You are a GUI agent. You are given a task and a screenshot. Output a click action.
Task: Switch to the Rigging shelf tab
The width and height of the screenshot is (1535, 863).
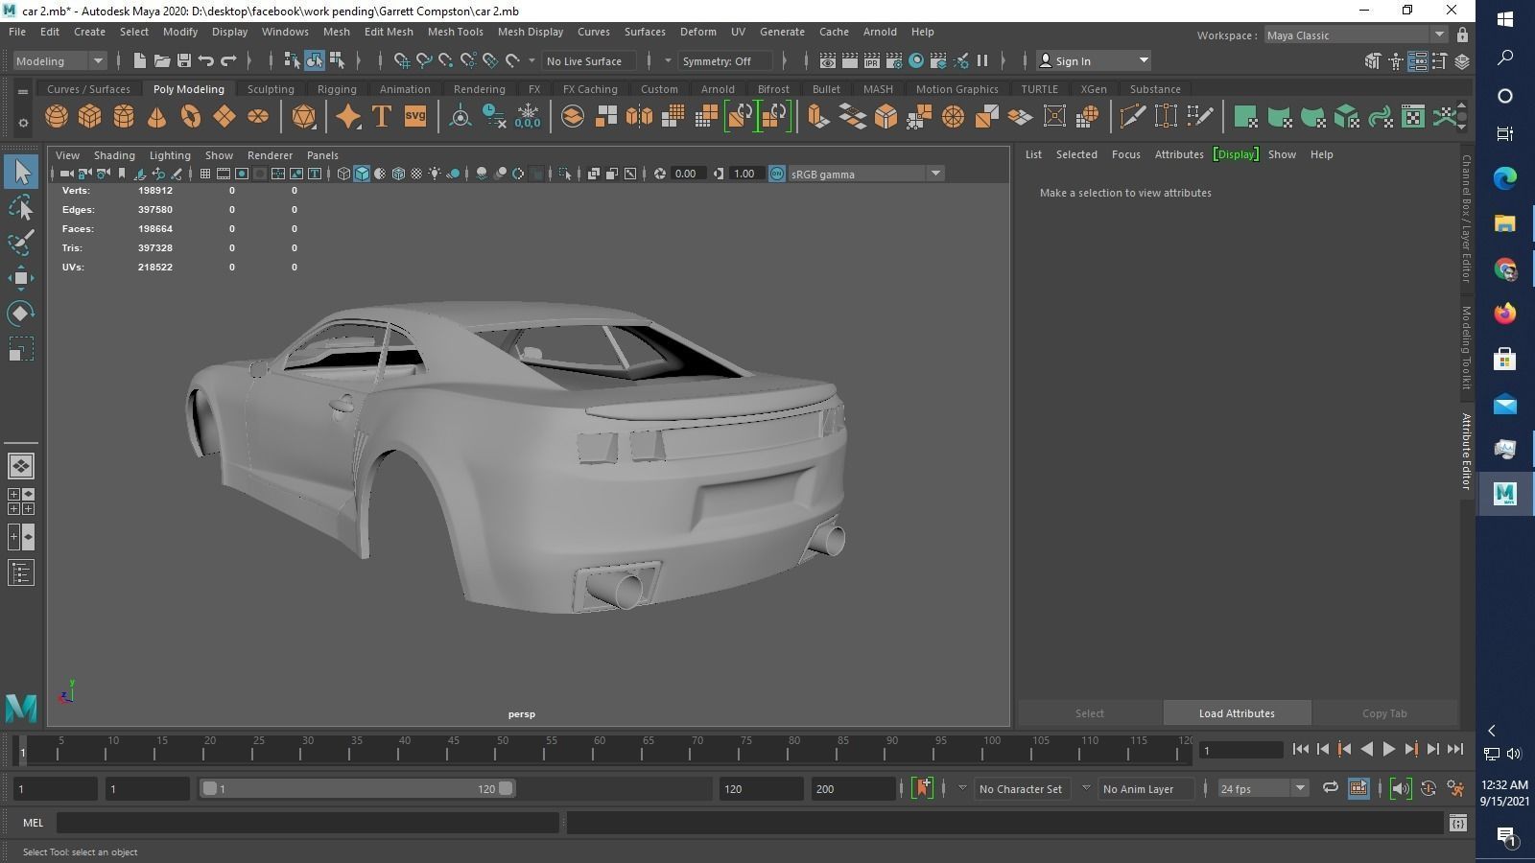coord(337,89)
